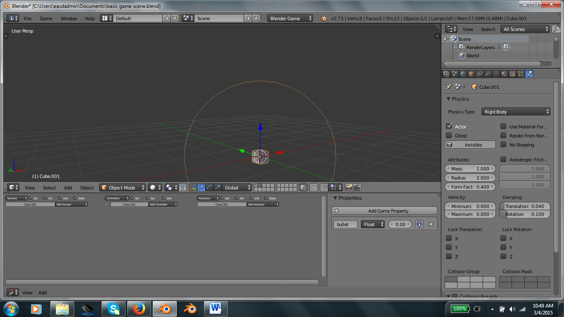Open the Render properties tab
Screen dimensions: 564x317
point(446,74)
